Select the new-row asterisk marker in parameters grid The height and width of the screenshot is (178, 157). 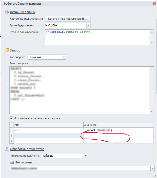tap(12, 141)
